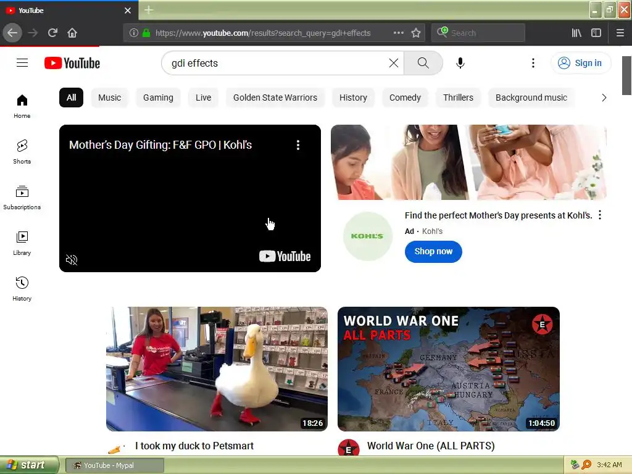Open History in the sidebar
The width and height of the screenshot is (632, 474).
click(x=22, y=289)
